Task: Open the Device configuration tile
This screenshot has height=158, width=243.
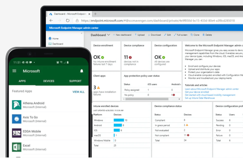Action: [x=166, y=56]
